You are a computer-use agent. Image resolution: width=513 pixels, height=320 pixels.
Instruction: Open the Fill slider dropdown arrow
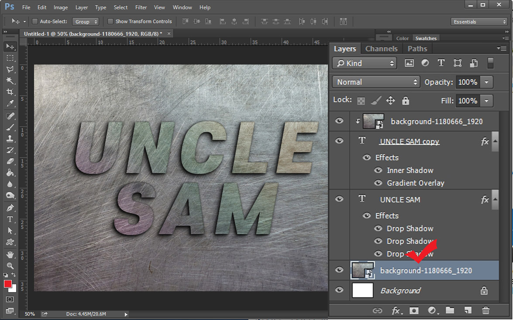(x=486, y=101)
